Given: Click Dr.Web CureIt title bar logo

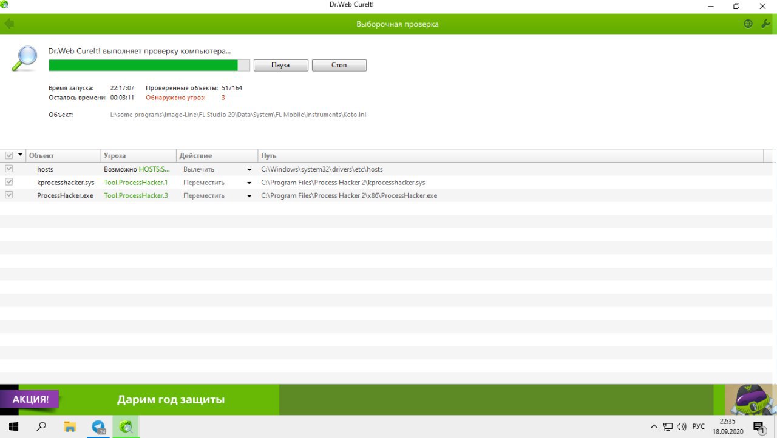Looking at the screenshot, I should (x=5, y=5).
